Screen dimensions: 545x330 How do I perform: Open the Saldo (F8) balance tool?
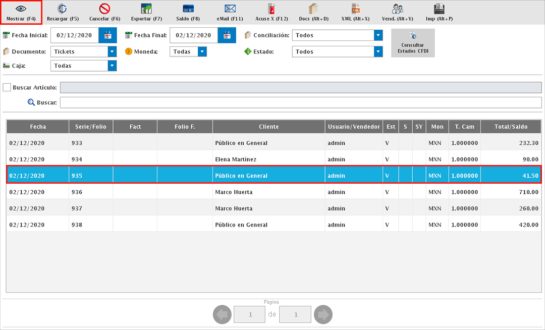tap(188, 9)
